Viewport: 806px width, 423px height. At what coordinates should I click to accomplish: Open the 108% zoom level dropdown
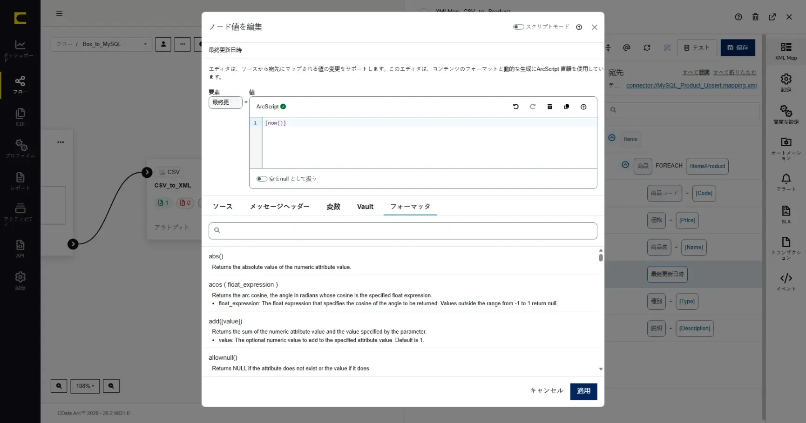(85, 386)
